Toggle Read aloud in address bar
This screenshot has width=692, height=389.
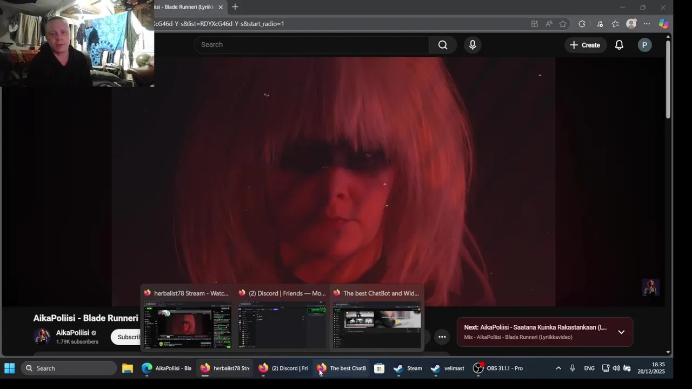[x=549, y=24]
